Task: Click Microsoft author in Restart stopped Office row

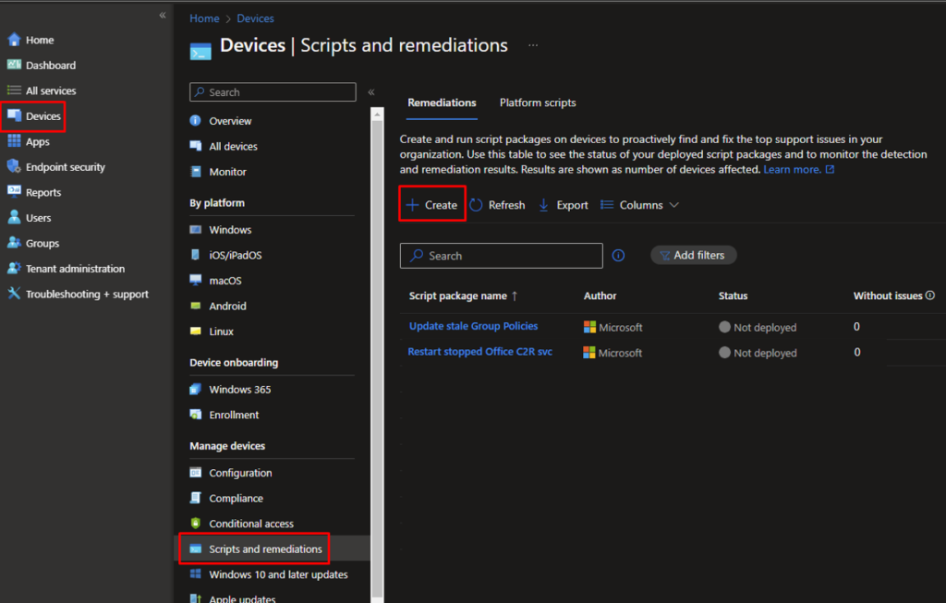Action: [x=612, y=353]
